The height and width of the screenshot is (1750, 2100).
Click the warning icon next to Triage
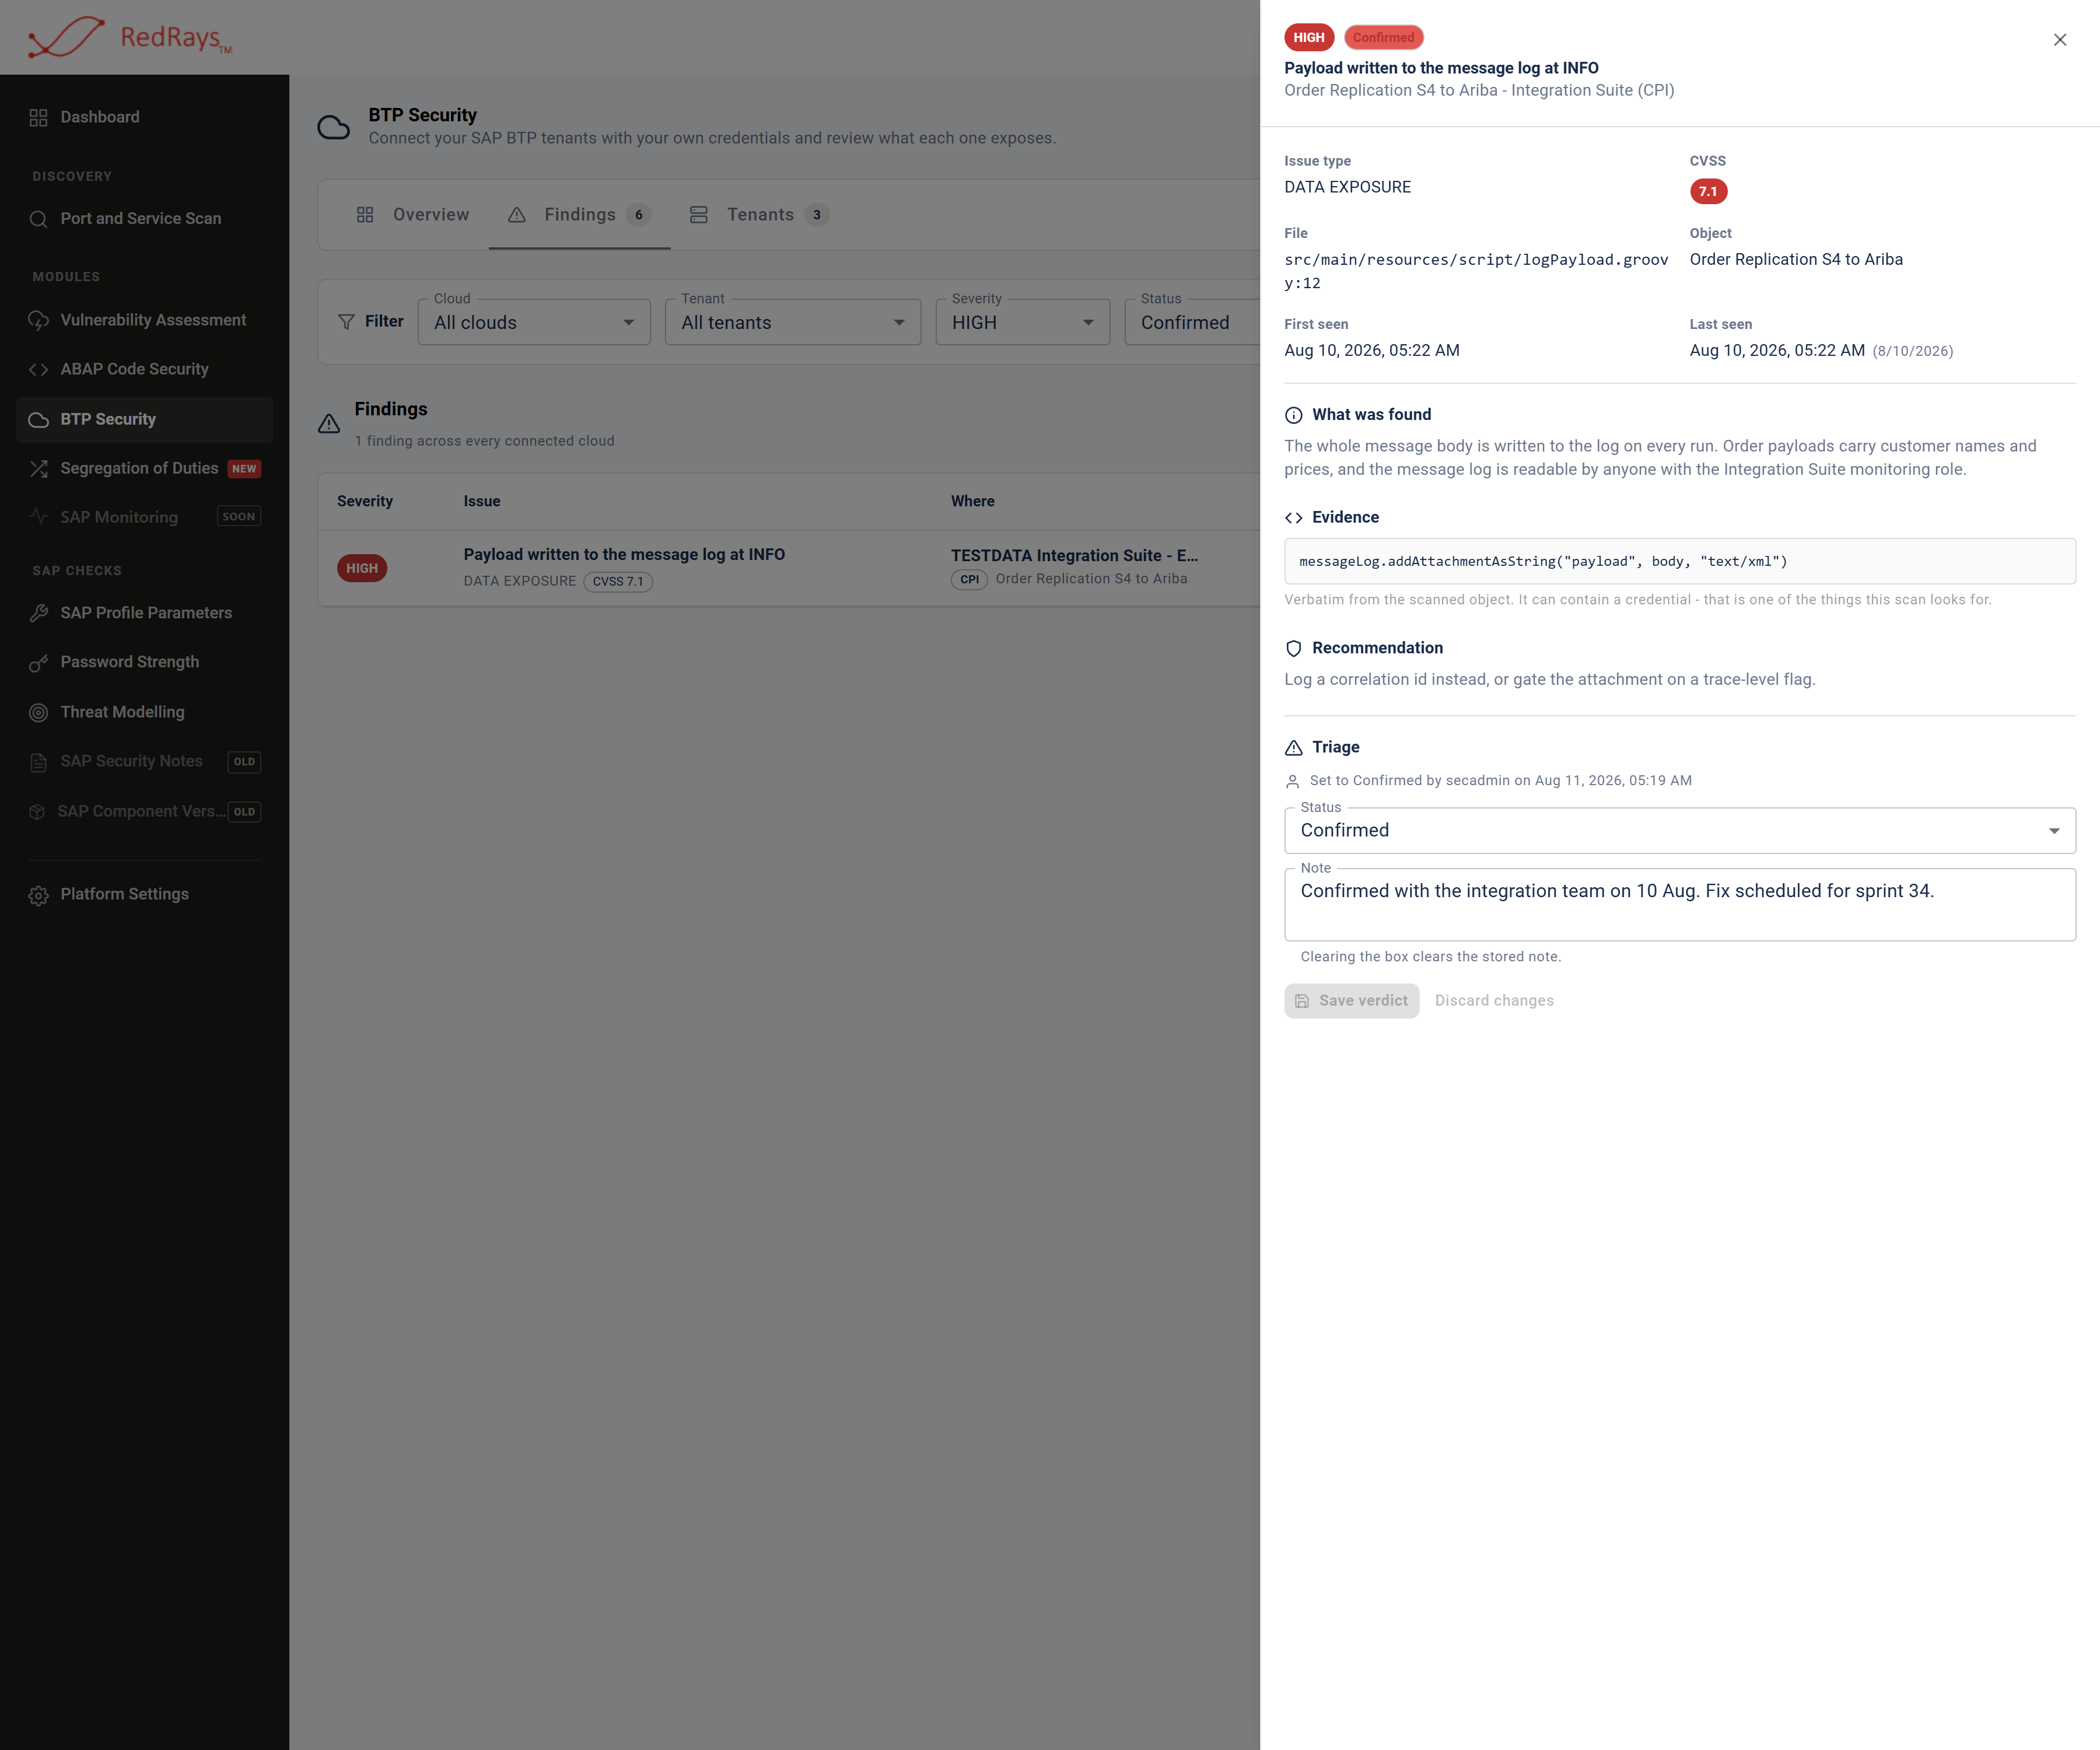tap(1293, 748)
